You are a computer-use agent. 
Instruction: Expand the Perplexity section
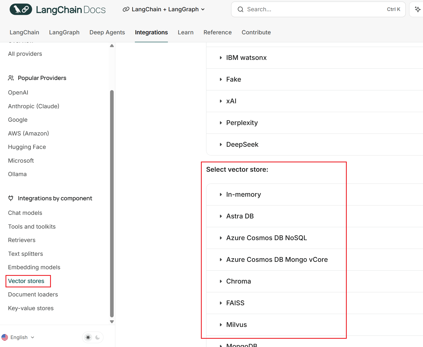315,123
